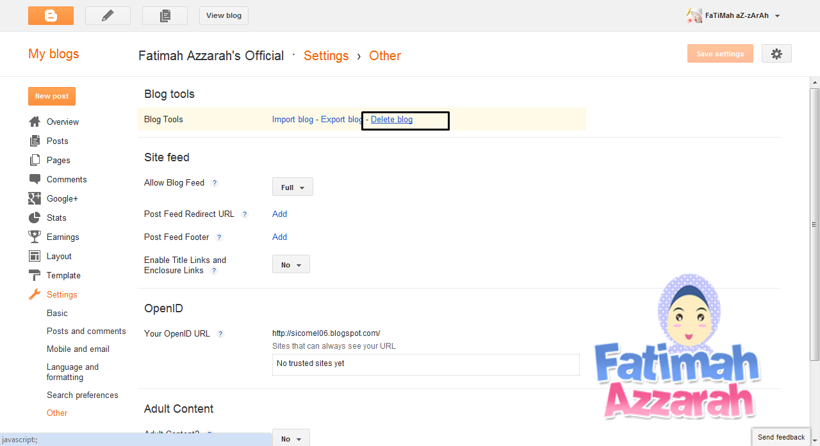Click the Settings wrench icon
This screenshot has height=446, width=820.
pyautogui.click(x=35, y=294)
